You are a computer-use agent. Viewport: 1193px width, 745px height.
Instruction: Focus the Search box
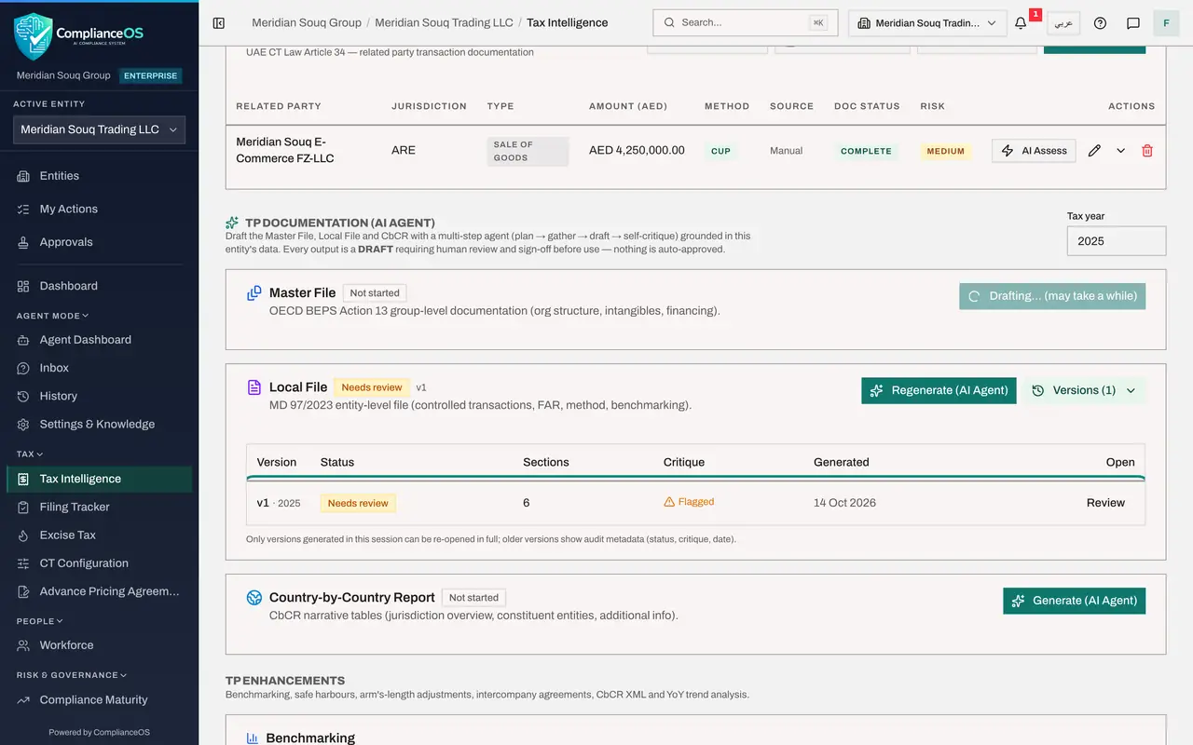[745, 23]
